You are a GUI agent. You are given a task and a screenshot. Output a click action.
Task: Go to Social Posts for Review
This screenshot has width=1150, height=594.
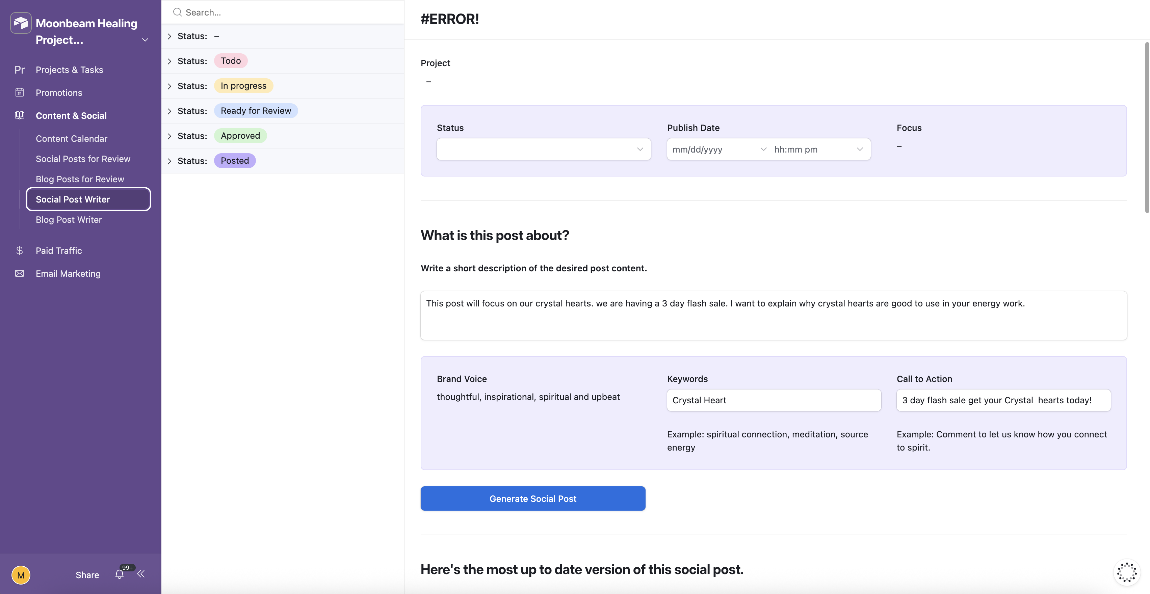click(x=83, y=159)
